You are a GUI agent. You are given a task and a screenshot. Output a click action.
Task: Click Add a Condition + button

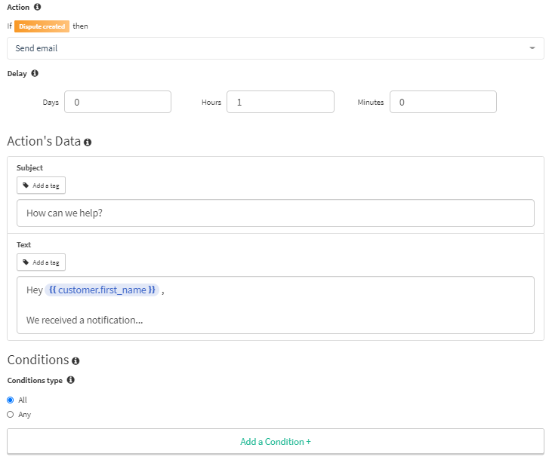(x=276, y=441)
